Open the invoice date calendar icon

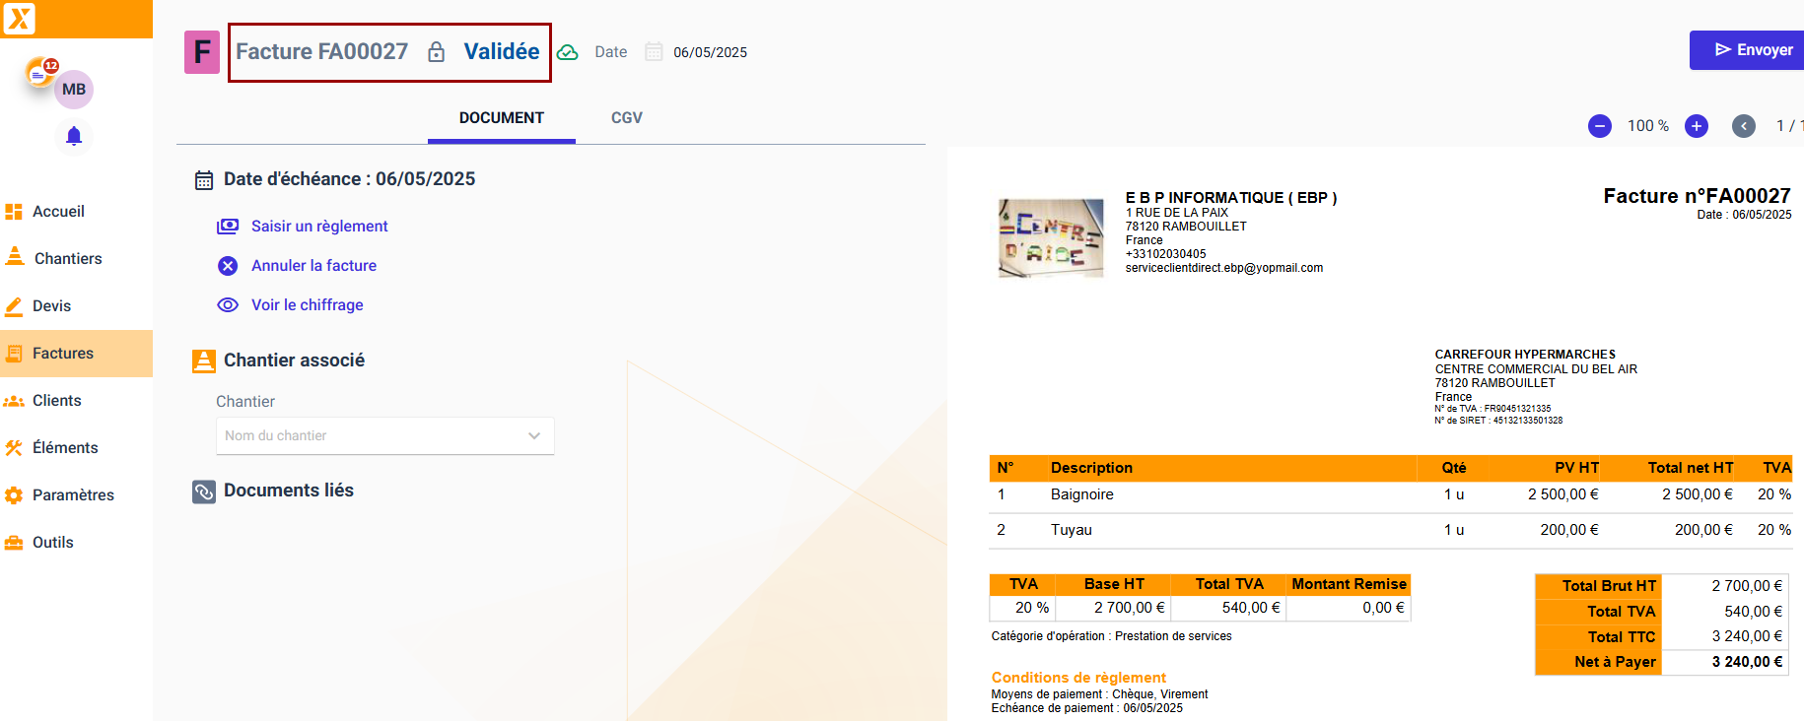click(x=654, y=52)
